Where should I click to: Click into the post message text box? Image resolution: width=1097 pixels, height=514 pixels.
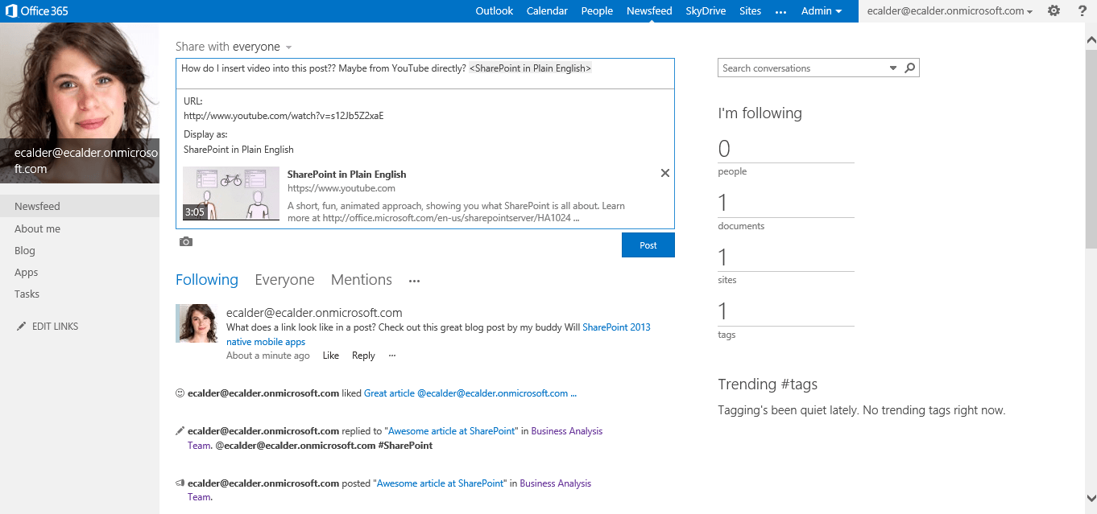(x=424, y=73)
